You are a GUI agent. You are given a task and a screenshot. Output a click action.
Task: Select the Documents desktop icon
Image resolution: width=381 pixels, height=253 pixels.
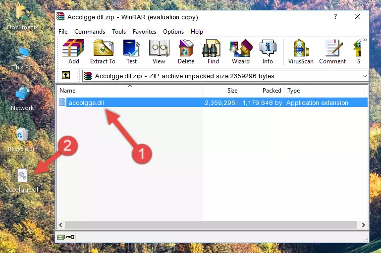(22, 16)
